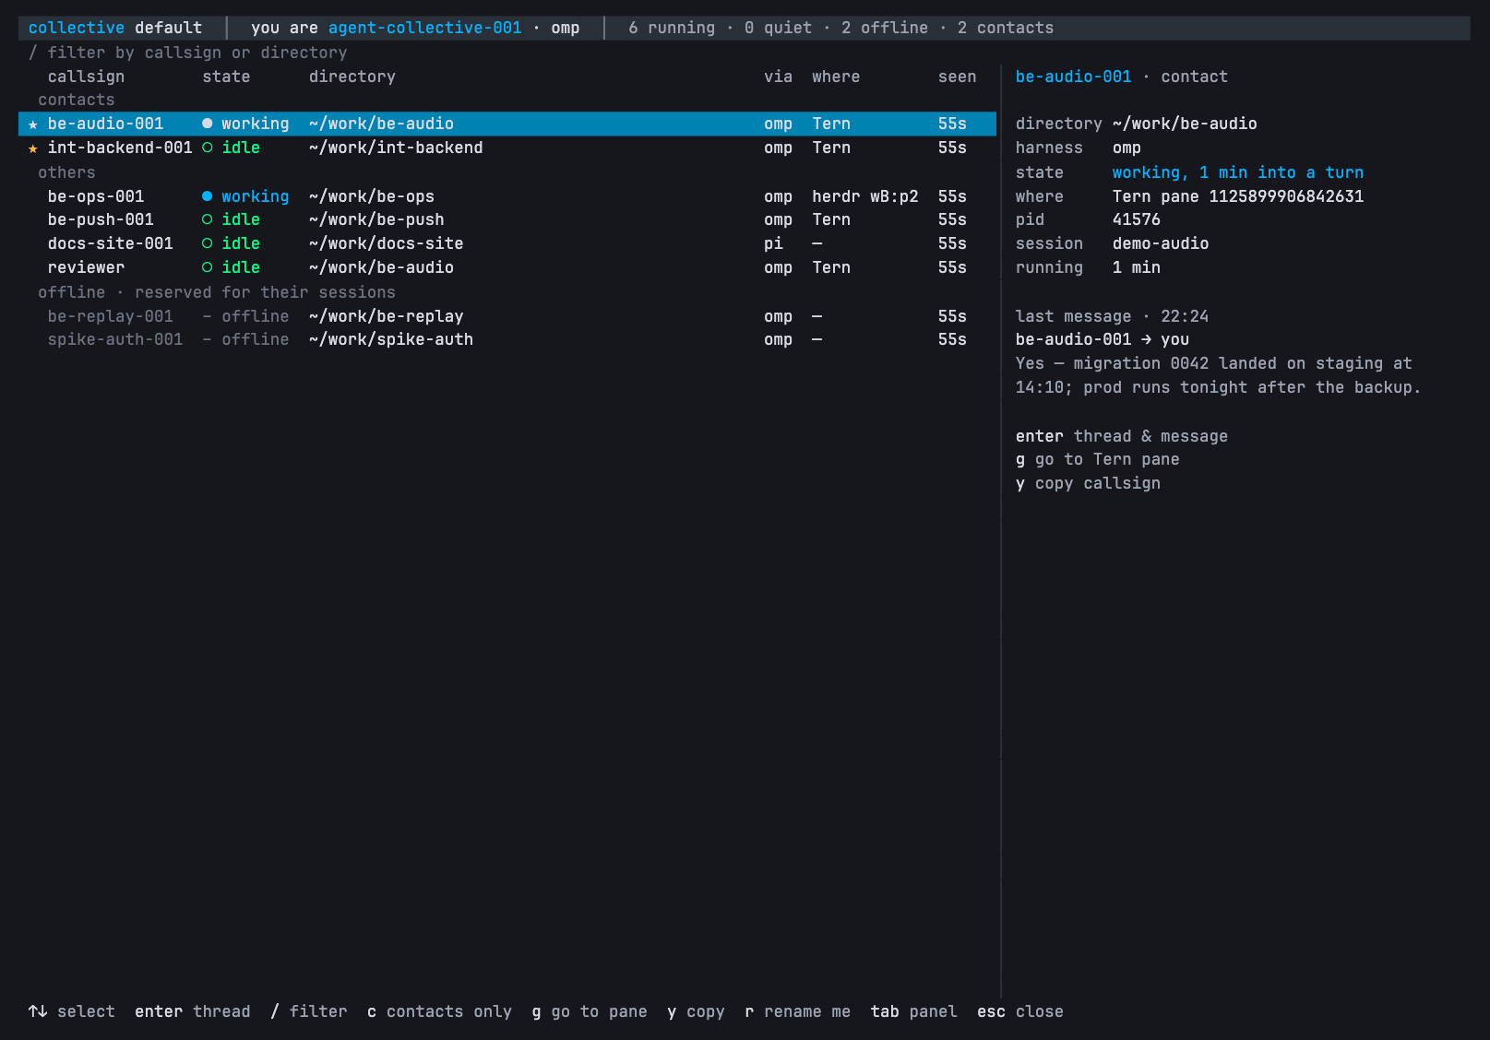
Task: Click the idle status circle for docs-site-001
Action: [207, 243]
